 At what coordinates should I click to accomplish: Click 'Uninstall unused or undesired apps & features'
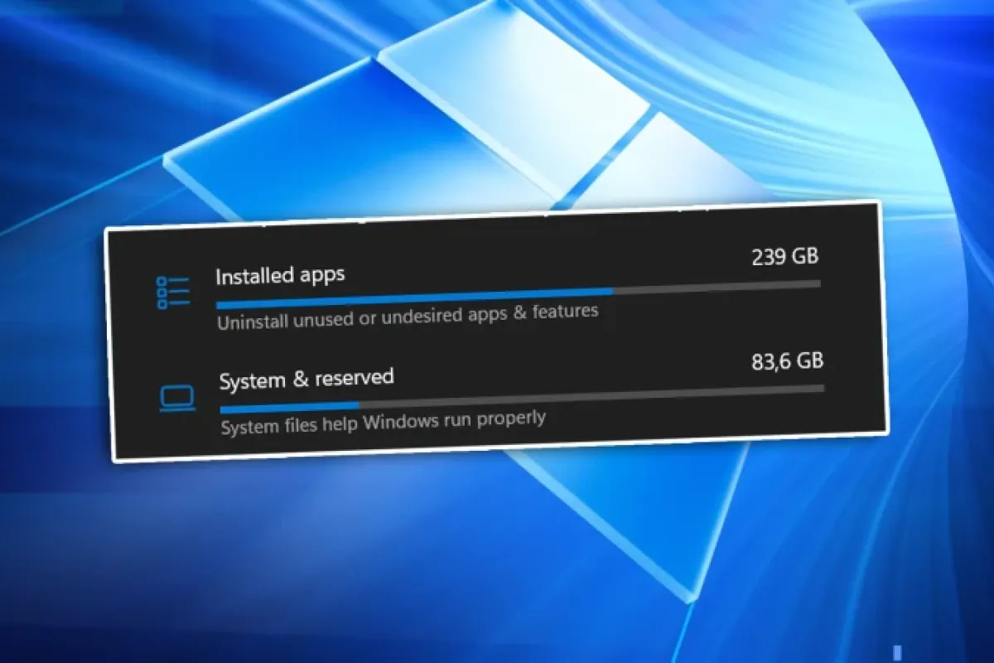tap(408, 316)
